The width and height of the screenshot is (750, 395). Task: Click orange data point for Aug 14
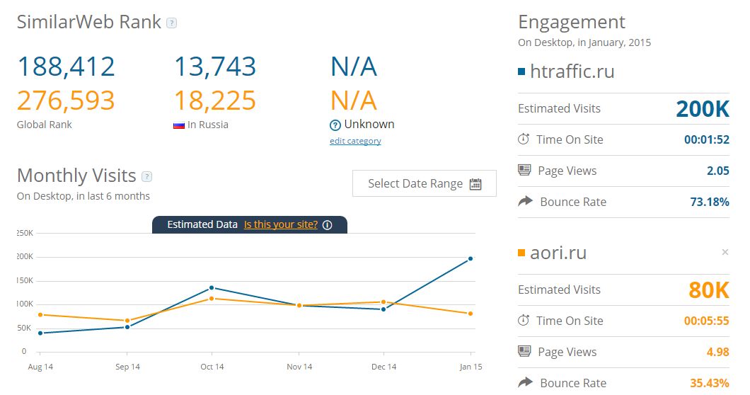[40, 314]
